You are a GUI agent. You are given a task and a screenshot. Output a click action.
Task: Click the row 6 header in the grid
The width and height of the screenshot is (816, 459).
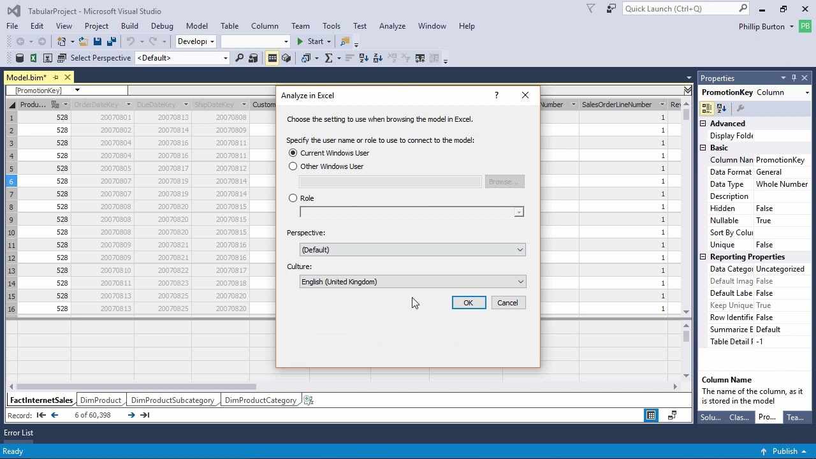tap(11, 181)
